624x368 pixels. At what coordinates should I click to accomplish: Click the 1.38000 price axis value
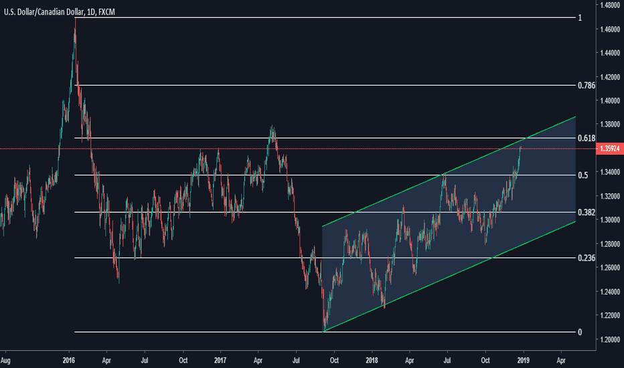(x=610, y=124)
